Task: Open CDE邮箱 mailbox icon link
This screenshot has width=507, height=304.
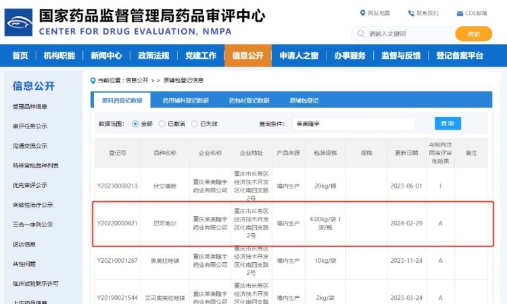Action: pos(459,13)
